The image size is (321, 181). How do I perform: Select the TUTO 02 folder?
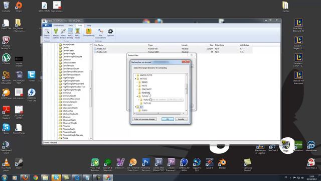click(x=147, y=103)
